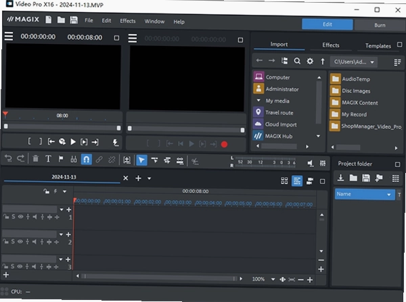Viewport: 406px width, 302px height.
Task: Open the Help menu
Action: tap(179, 22)
